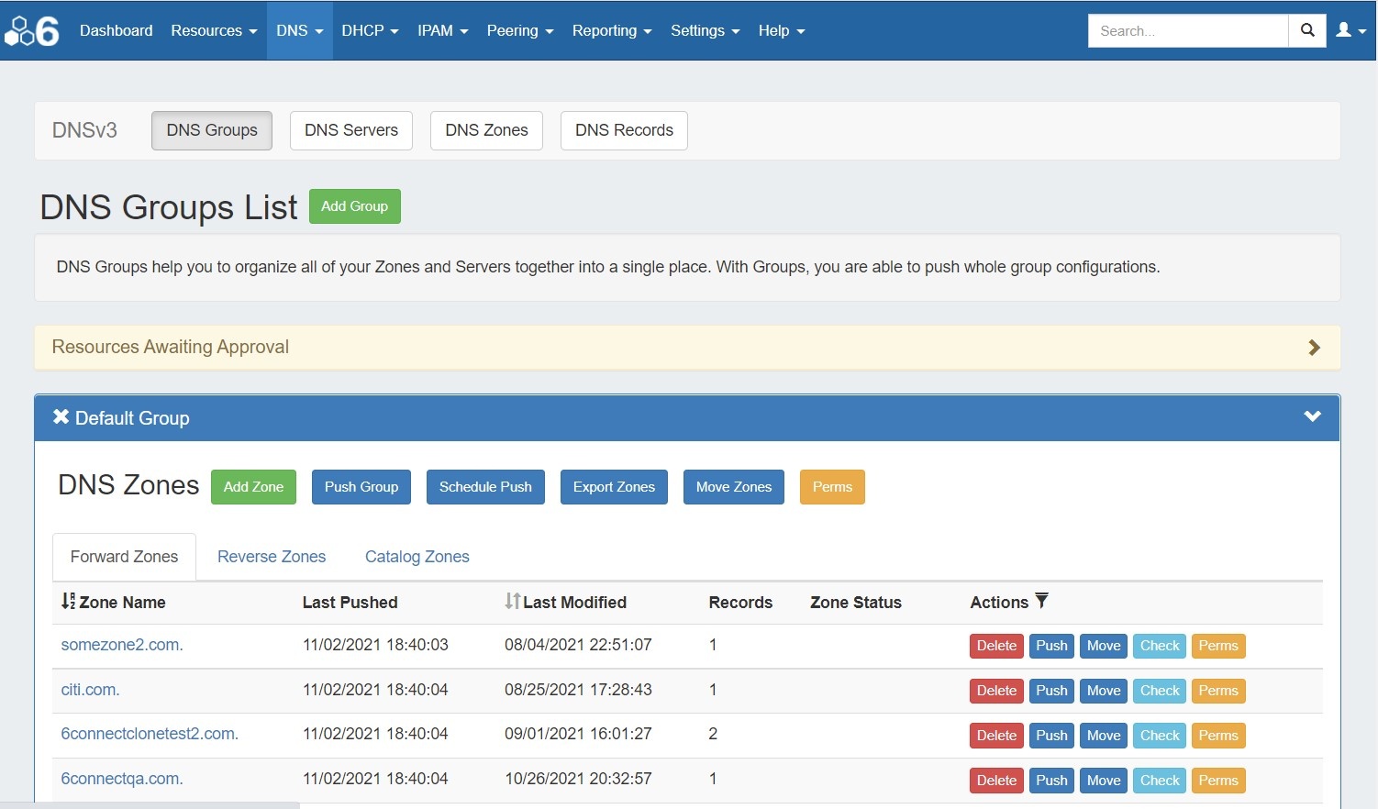The width and height of the screenshot is (1378, 809).
Task: Open the user account icon menu
Action: [x=1350, y=30]
